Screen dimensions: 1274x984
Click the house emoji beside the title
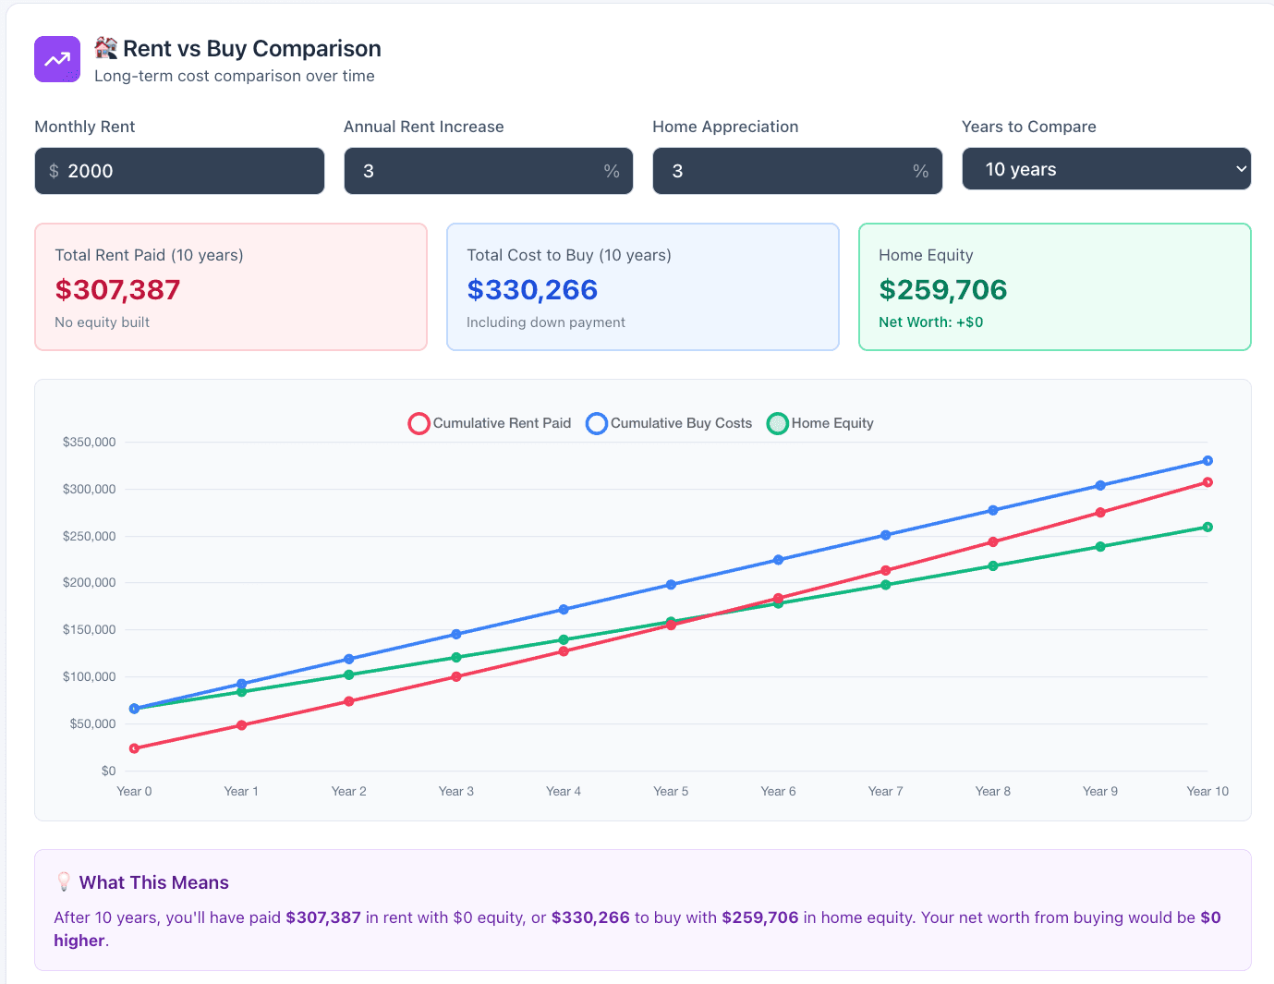point(106,48)
